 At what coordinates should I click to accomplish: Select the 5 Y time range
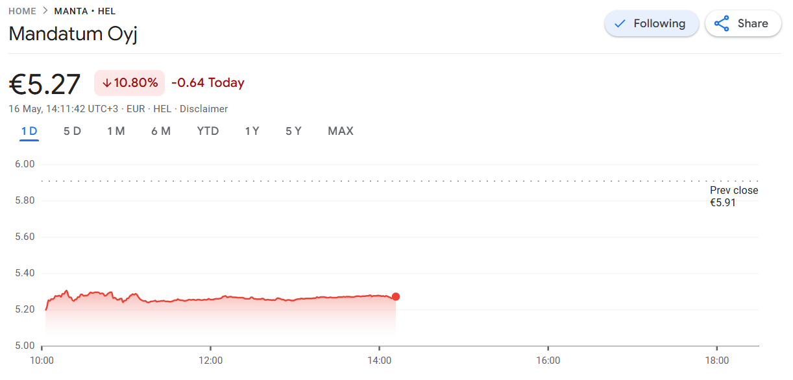[x=293, y=131]
